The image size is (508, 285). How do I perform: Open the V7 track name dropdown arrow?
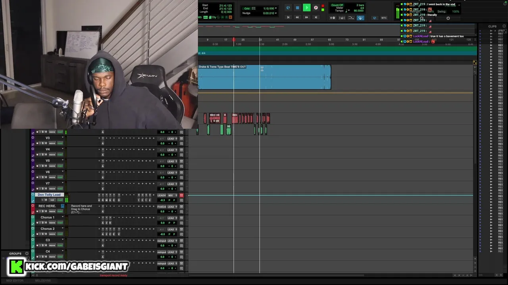coord(63,182)
